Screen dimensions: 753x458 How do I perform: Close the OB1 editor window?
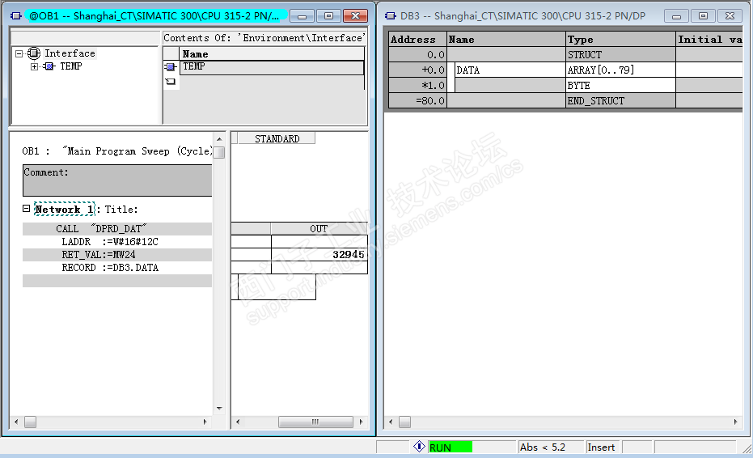(x=355, y=16)
